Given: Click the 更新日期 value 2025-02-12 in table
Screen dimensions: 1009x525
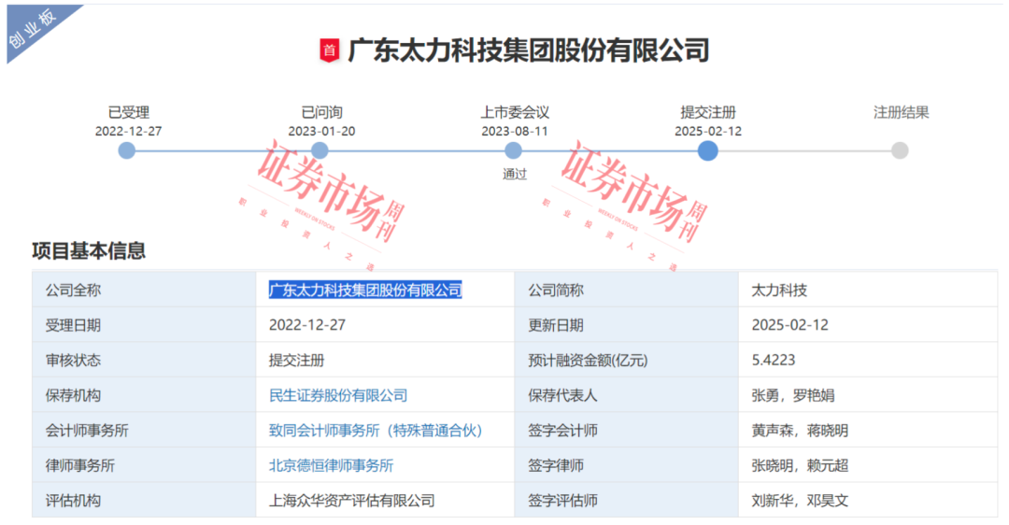Looking at the screenshot, I should click(789, 325).
